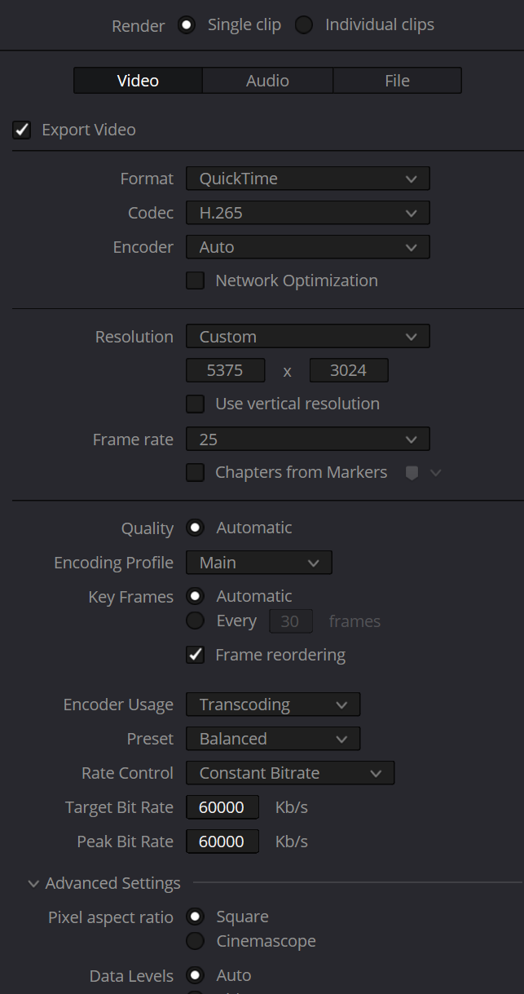Turn on Chapters from Markers
This screenshot has height=994, width=524.
pos(196,472)
